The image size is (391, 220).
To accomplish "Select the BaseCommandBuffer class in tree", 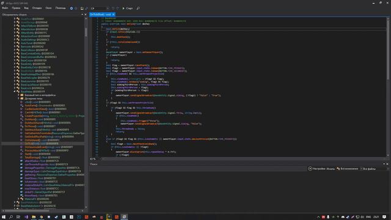I will pos(38,57).
